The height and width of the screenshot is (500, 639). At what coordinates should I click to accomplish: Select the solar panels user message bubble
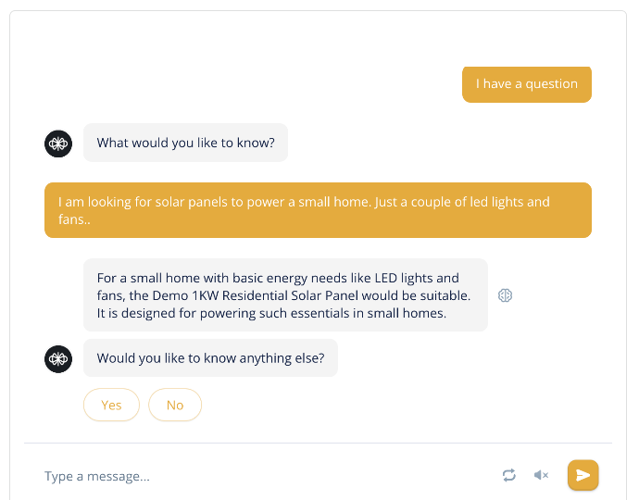coord(318,210)
